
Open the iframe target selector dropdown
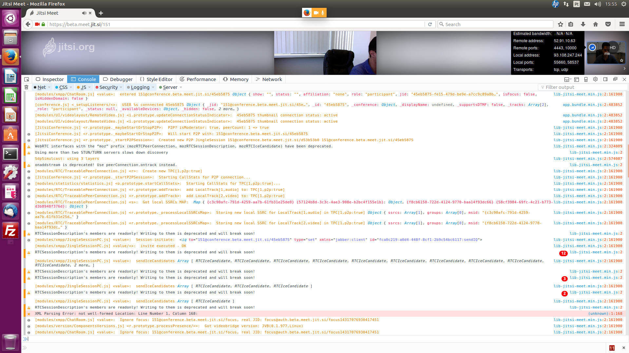(x=568, y=79)
